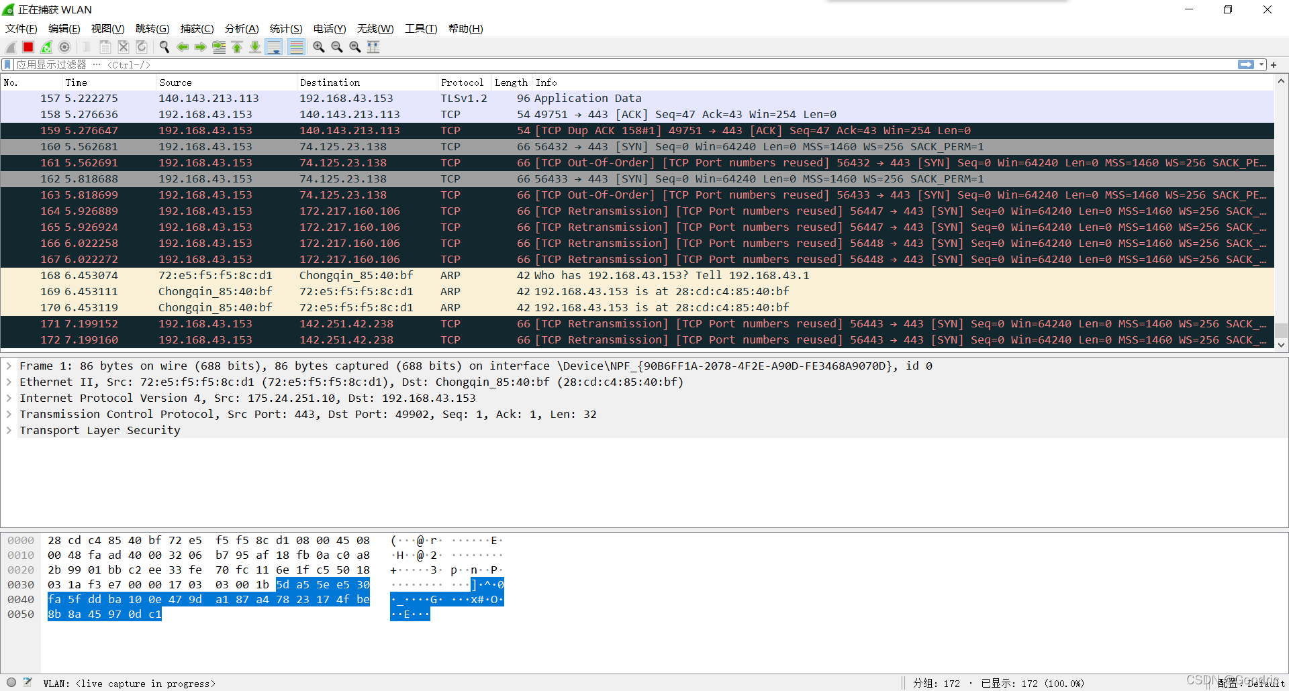Viewport: 1289px width, 691px height.
Task: Sort by the Destination column header
Action: (367, 83)
